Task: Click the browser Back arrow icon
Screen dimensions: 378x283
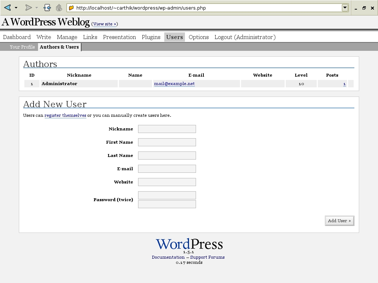Action: tap(7, 7)
